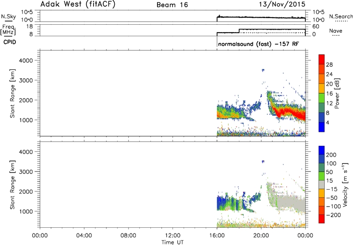Click the blue segment of power color bar
Viewport: 353px width, 245px height.
point(322,127)
